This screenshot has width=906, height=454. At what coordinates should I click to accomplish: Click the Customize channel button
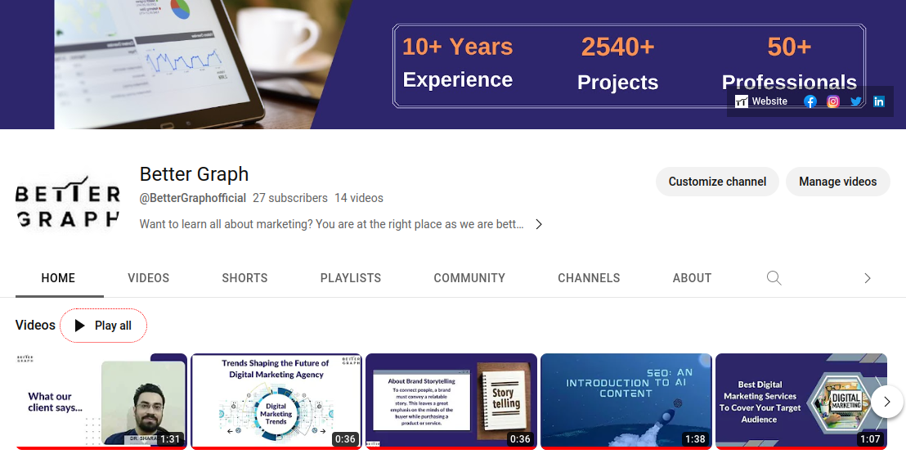pos(717,182)
